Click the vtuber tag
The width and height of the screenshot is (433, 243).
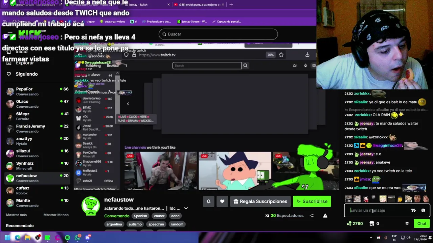point(159,216)
